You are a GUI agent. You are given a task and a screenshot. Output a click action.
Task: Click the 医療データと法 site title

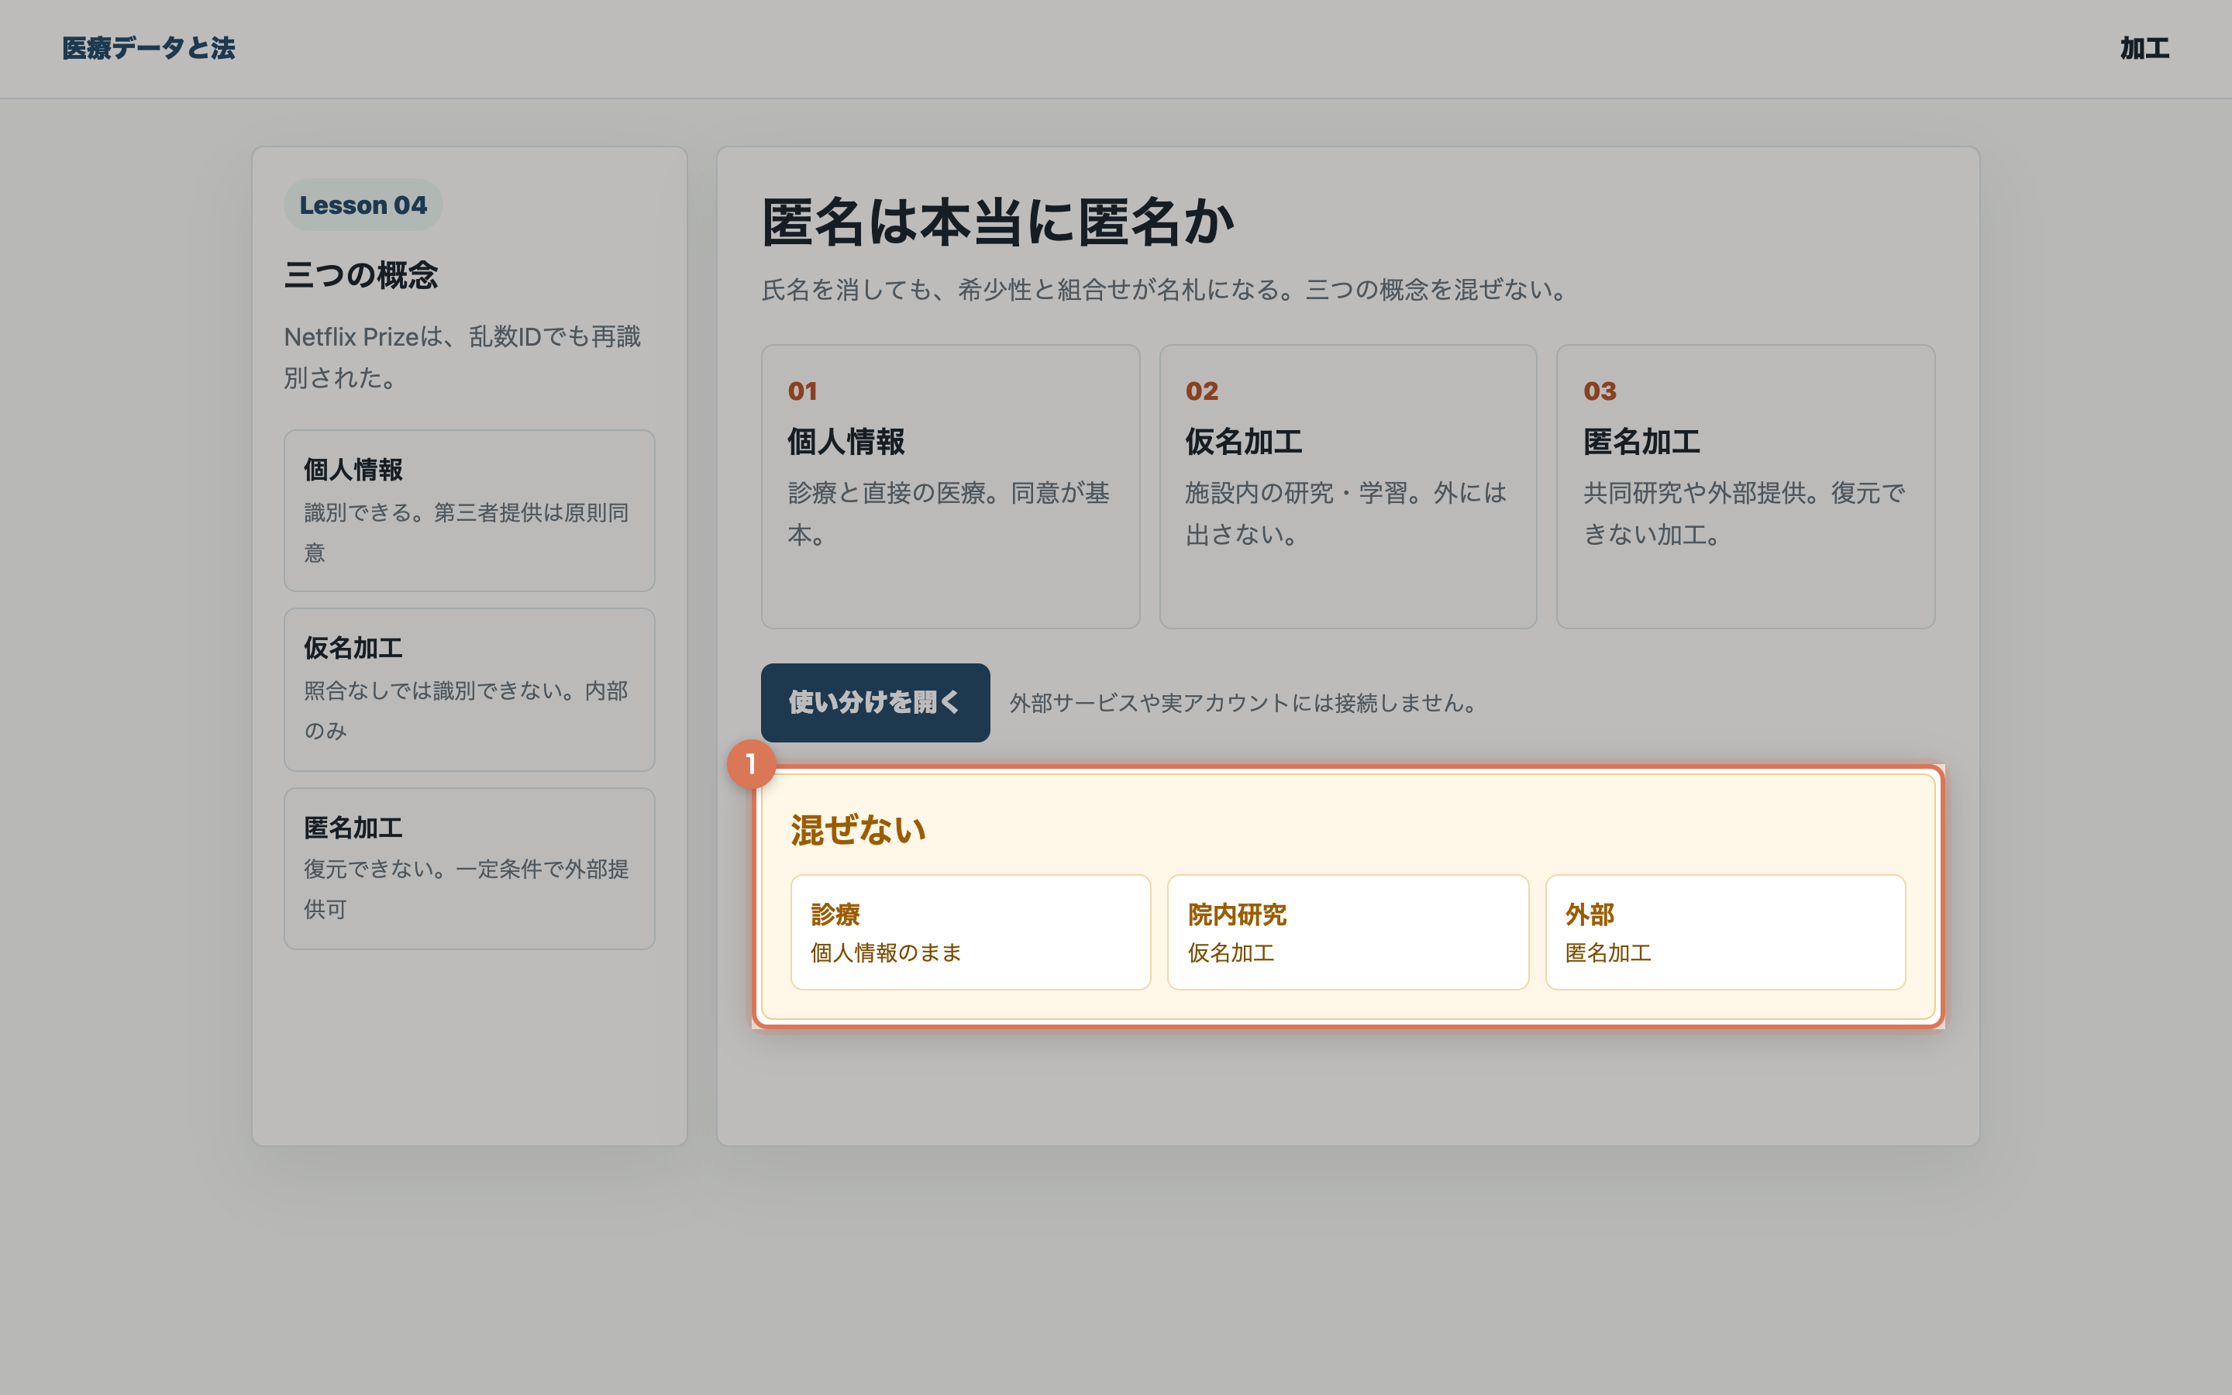pos(149,48)
